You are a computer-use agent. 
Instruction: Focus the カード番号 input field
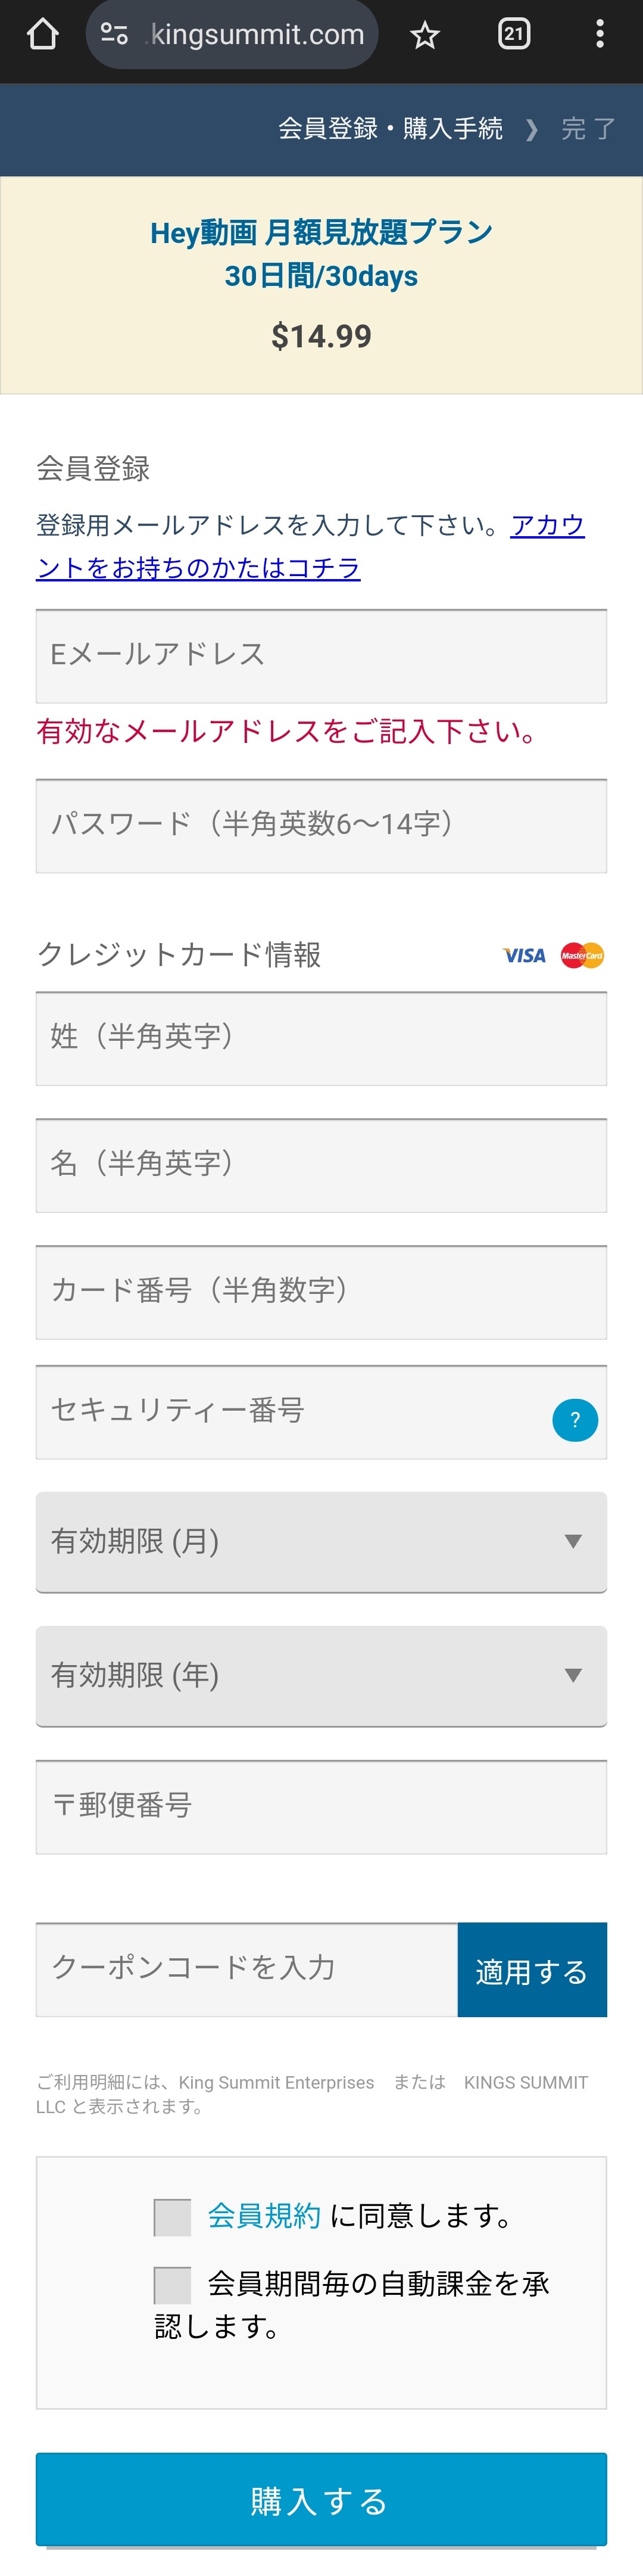point(321,1292)
